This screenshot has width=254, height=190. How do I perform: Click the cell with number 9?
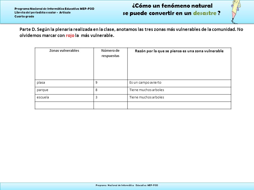(x=111, y=83)
